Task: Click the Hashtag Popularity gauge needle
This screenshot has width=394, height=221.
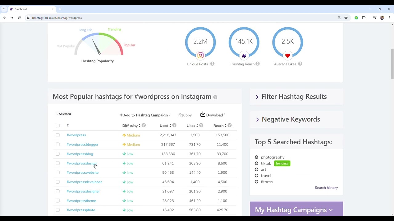Action: coord(96,47)
